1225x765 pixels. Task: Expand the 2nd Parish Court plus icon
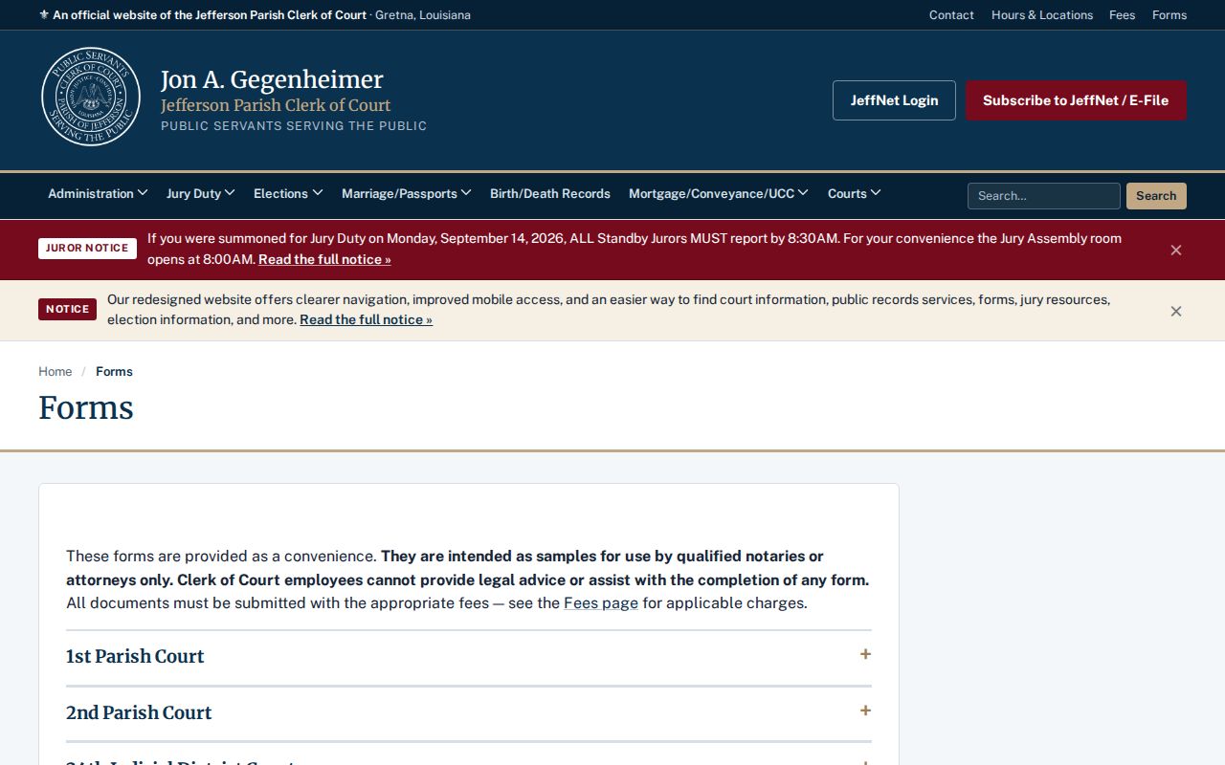(x=865, y=710)
